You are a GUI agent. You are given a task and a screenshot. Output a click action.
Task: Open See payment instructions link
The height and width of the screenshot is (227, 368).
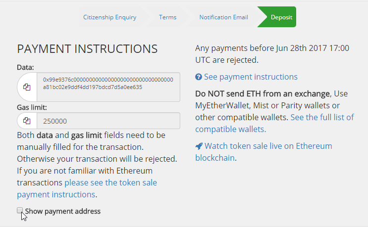click(x=251, y=77)
